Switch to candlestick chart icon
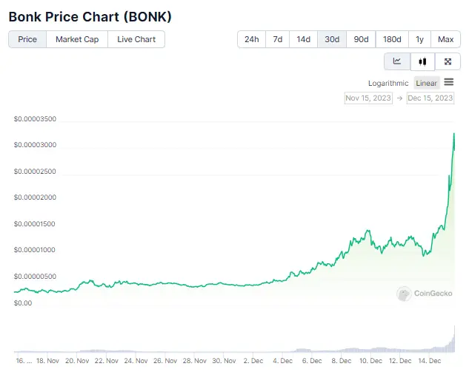469x372 pixels. [422, 61]
